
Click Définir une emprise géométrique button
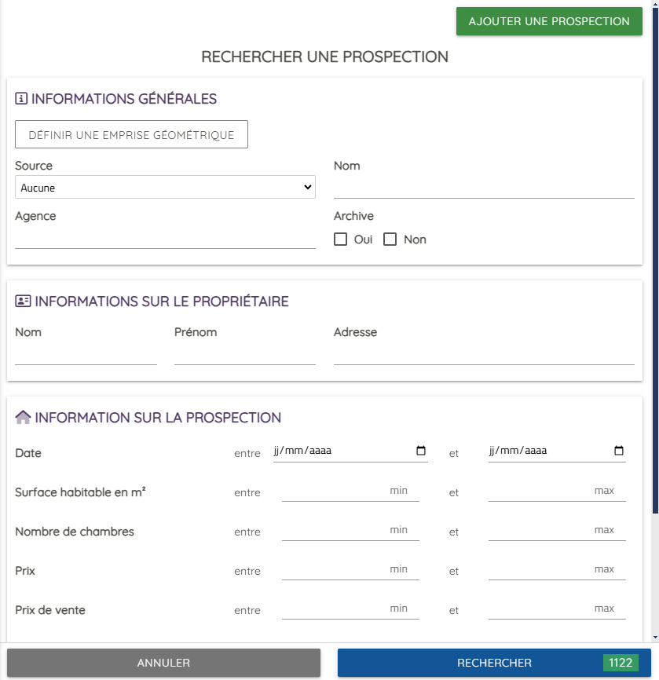(131, 134)
